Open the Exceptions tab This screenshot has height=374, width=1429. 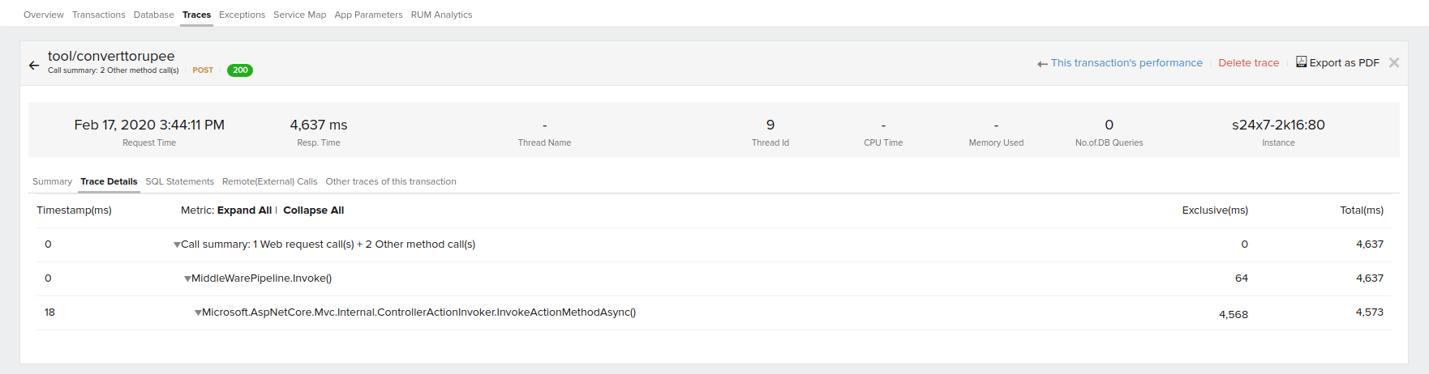coord(242,15)
